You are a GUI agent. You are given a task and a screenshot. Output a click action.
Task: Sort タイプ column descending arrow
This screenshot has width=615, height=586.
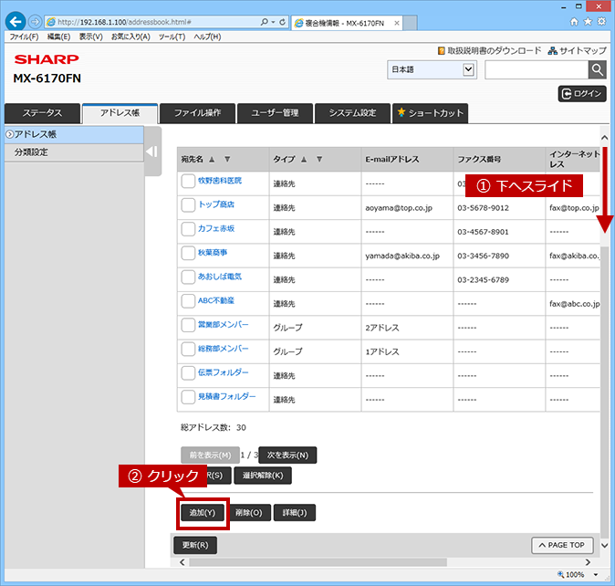coord(319,159)
